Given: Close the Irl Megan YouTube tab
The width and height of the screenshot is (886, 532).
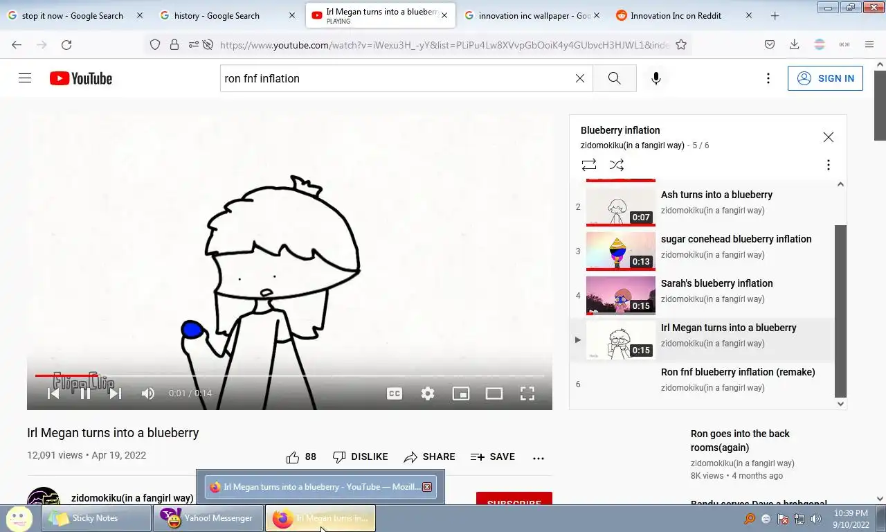Looking at the screenshot, I should (x=444, y=15).
